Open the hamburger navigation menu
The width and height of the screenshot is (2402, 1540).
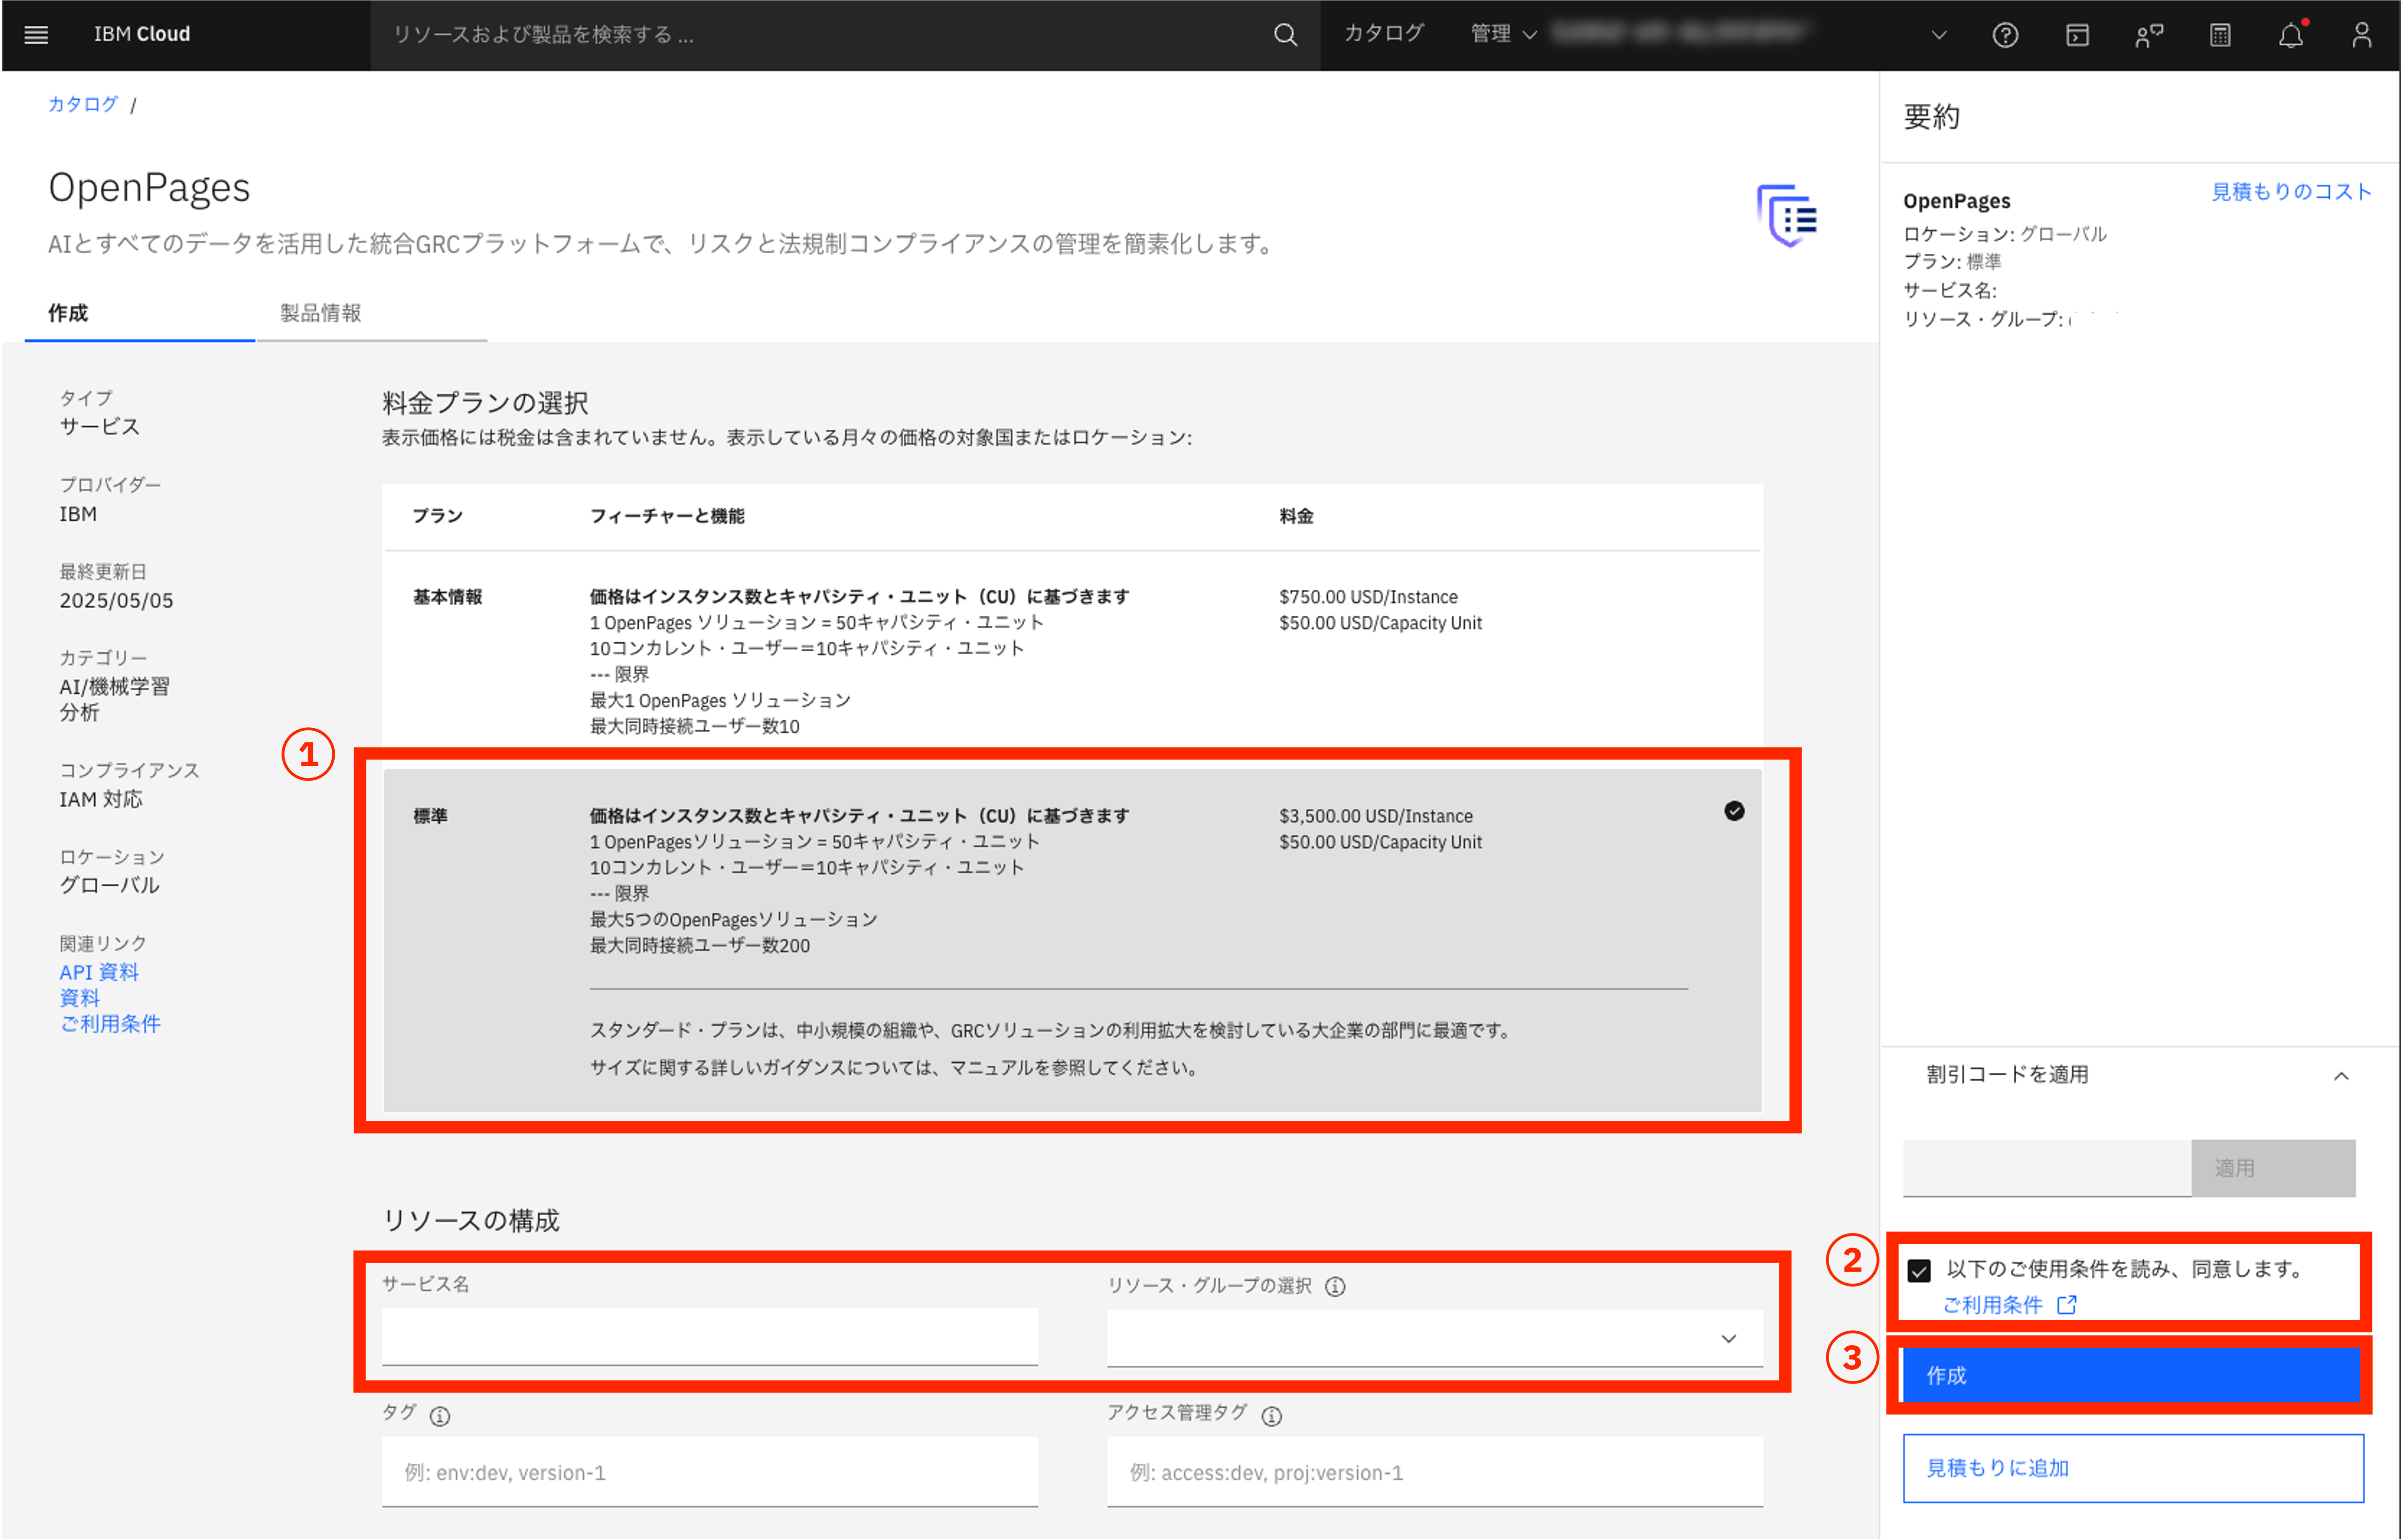[36, 35]
